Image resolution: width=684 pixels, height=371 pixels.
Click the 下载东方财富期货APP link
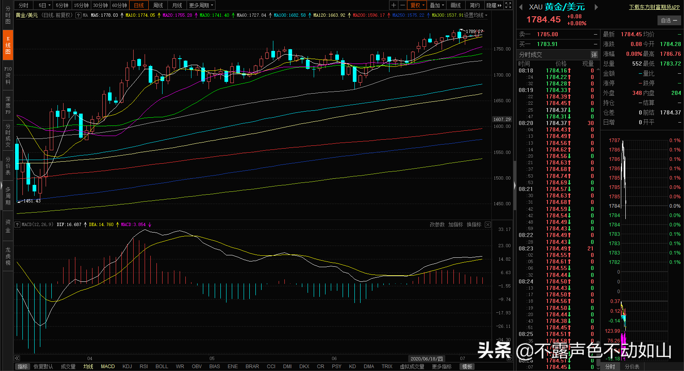pyautogui.click(x=654, y=7)
